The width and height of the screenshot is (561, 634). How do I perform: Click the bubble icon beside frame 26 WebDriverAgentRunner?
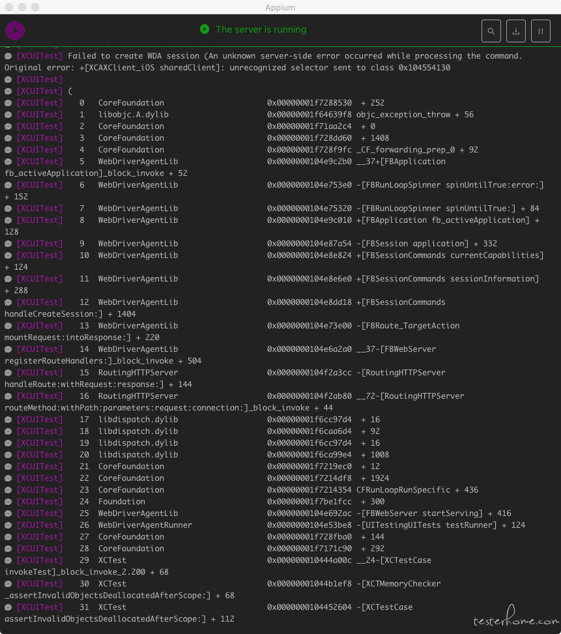(8, 525)
